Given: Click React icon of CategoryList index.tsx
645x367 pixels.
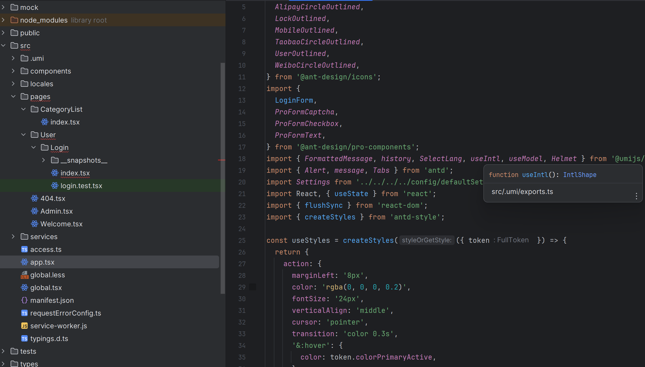Looking at the screenshot, I should [45, 122].
